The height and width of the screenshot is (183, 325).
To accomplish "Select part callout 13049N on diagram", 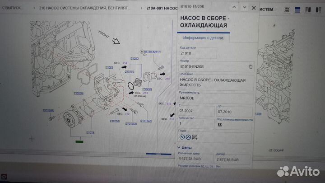I will pos(147,89).
